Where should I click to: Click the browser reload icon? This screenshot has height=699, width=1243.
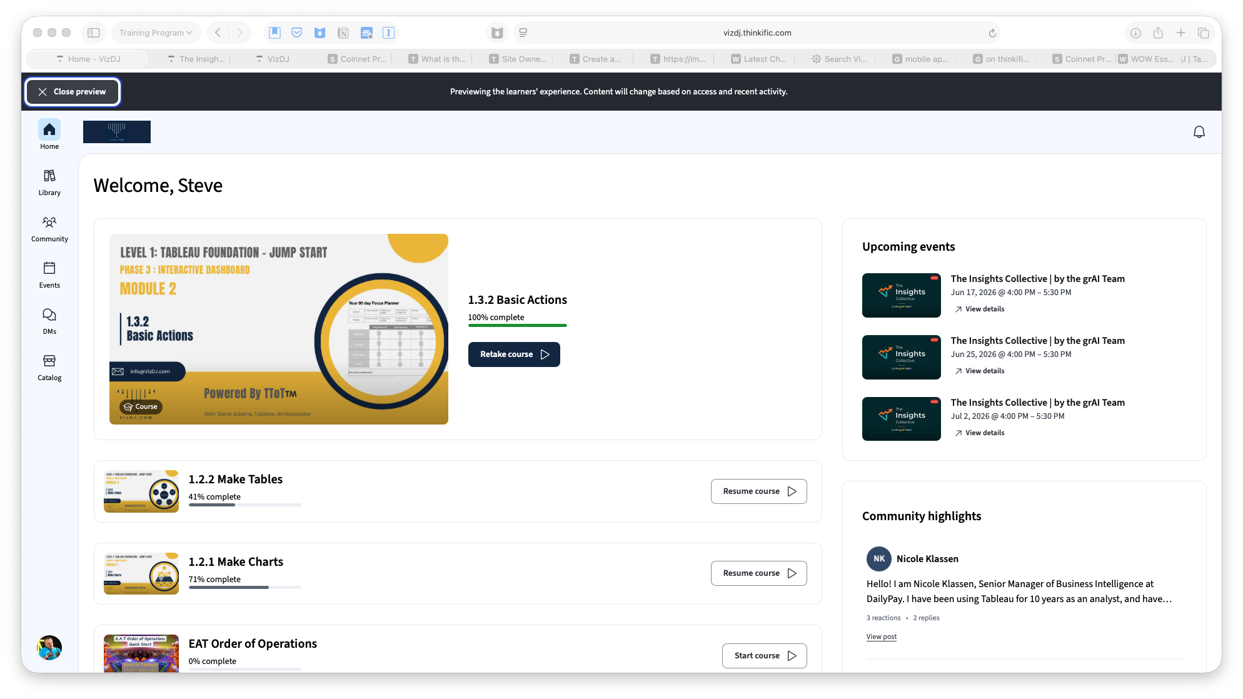point(992,33)
